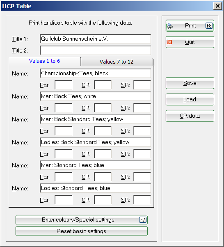Focus the empty Title 2 field
224x247 pixels.
(95, 50)
